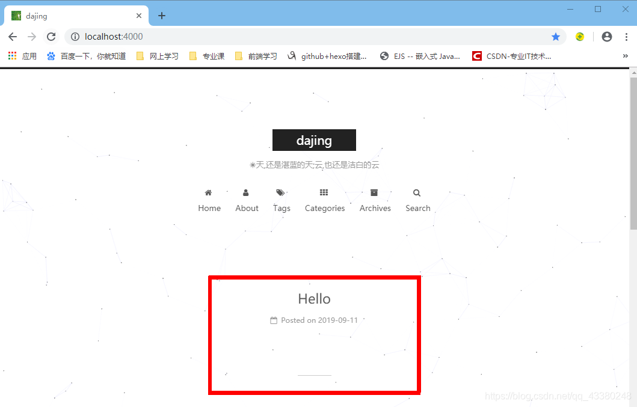Open the green extension icon
The image size is (637, 407).
coord(580,37)
